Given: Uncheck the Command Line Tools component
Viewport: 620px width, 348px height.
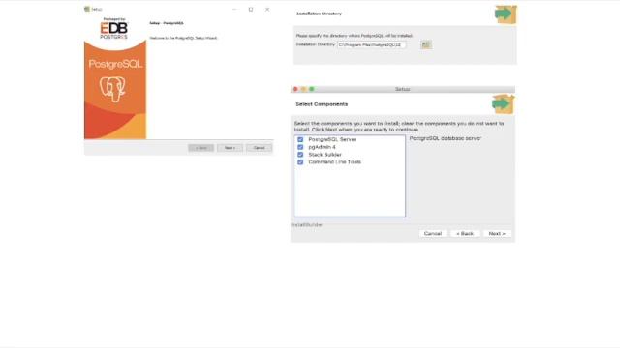Looking at the screenshot, I should pyautogui.click(x=300, y=161).
